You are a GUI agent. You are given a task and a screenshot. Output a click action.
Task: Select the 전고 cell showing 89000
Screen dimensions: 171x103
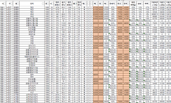pos(120,23)
